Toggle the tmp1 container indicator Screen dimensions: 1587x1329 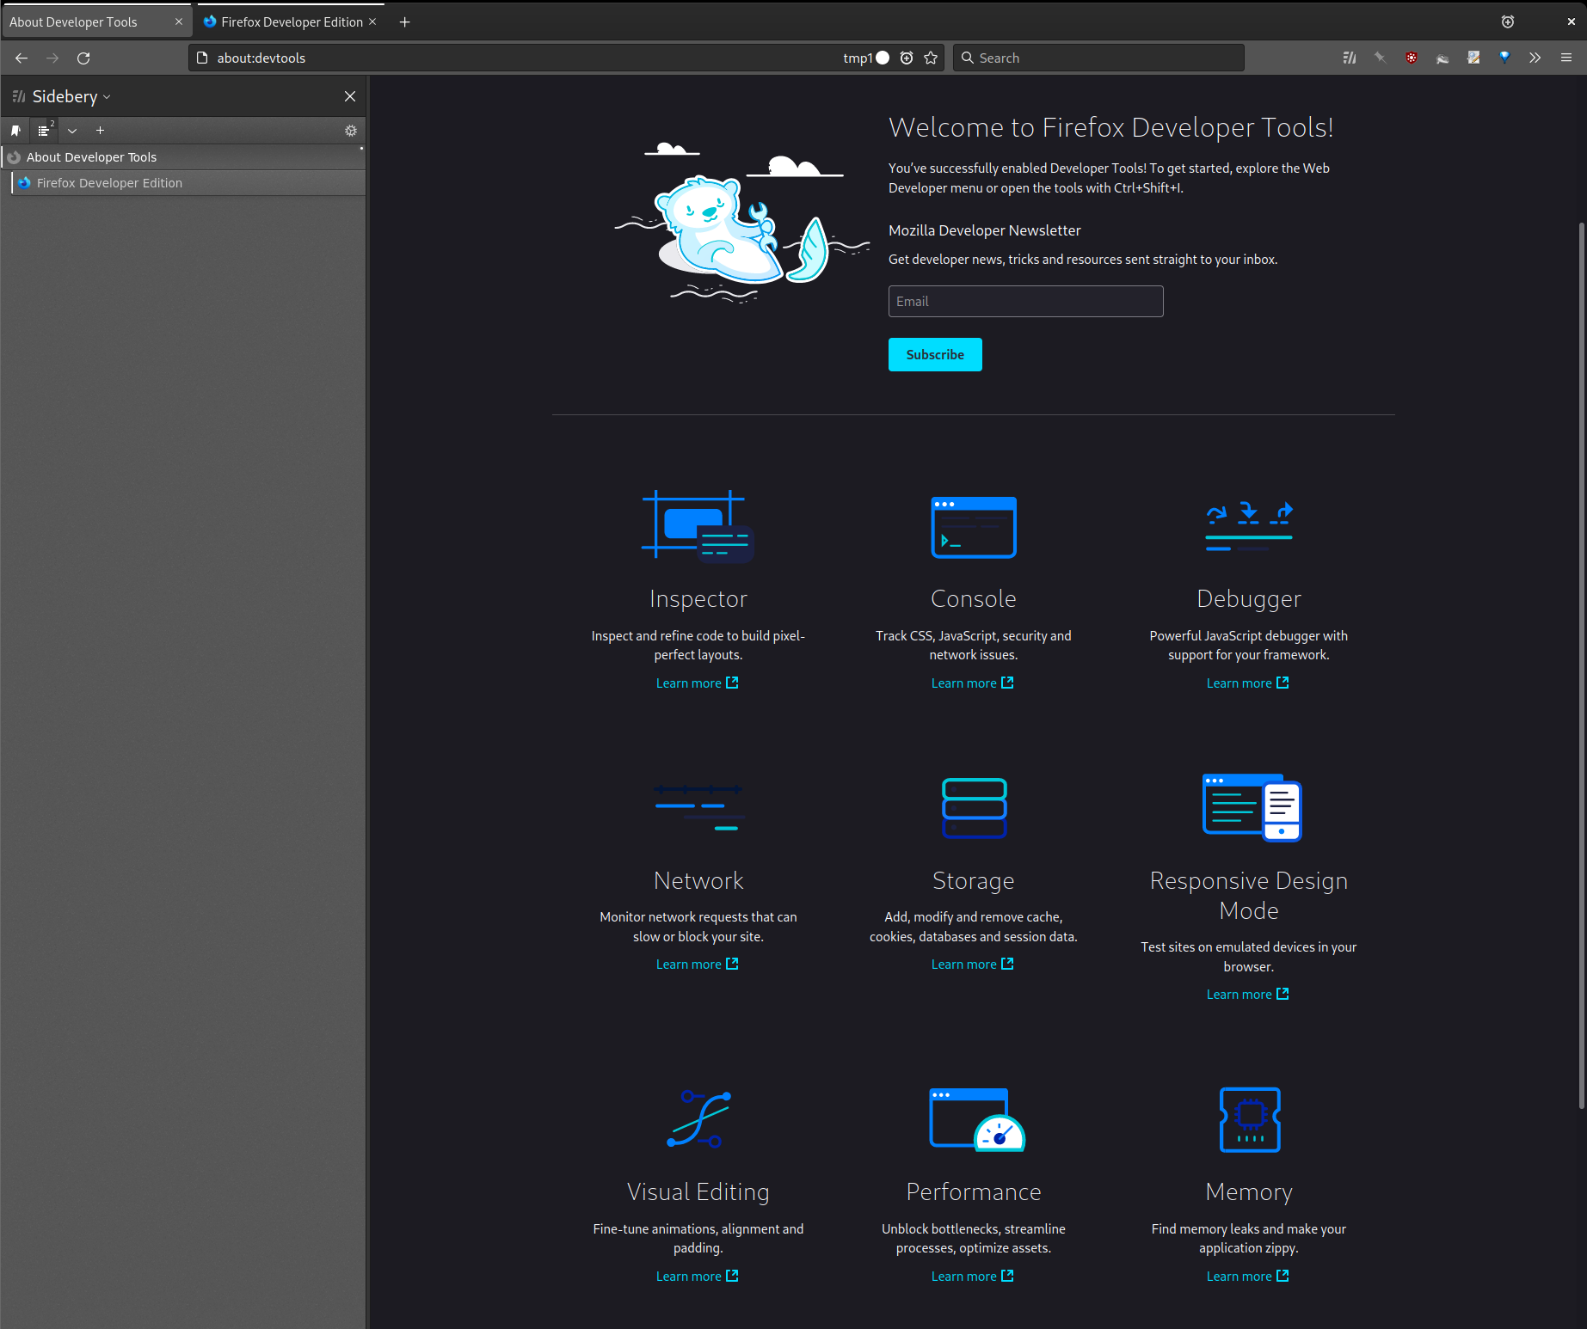click(x=865, y=58)
